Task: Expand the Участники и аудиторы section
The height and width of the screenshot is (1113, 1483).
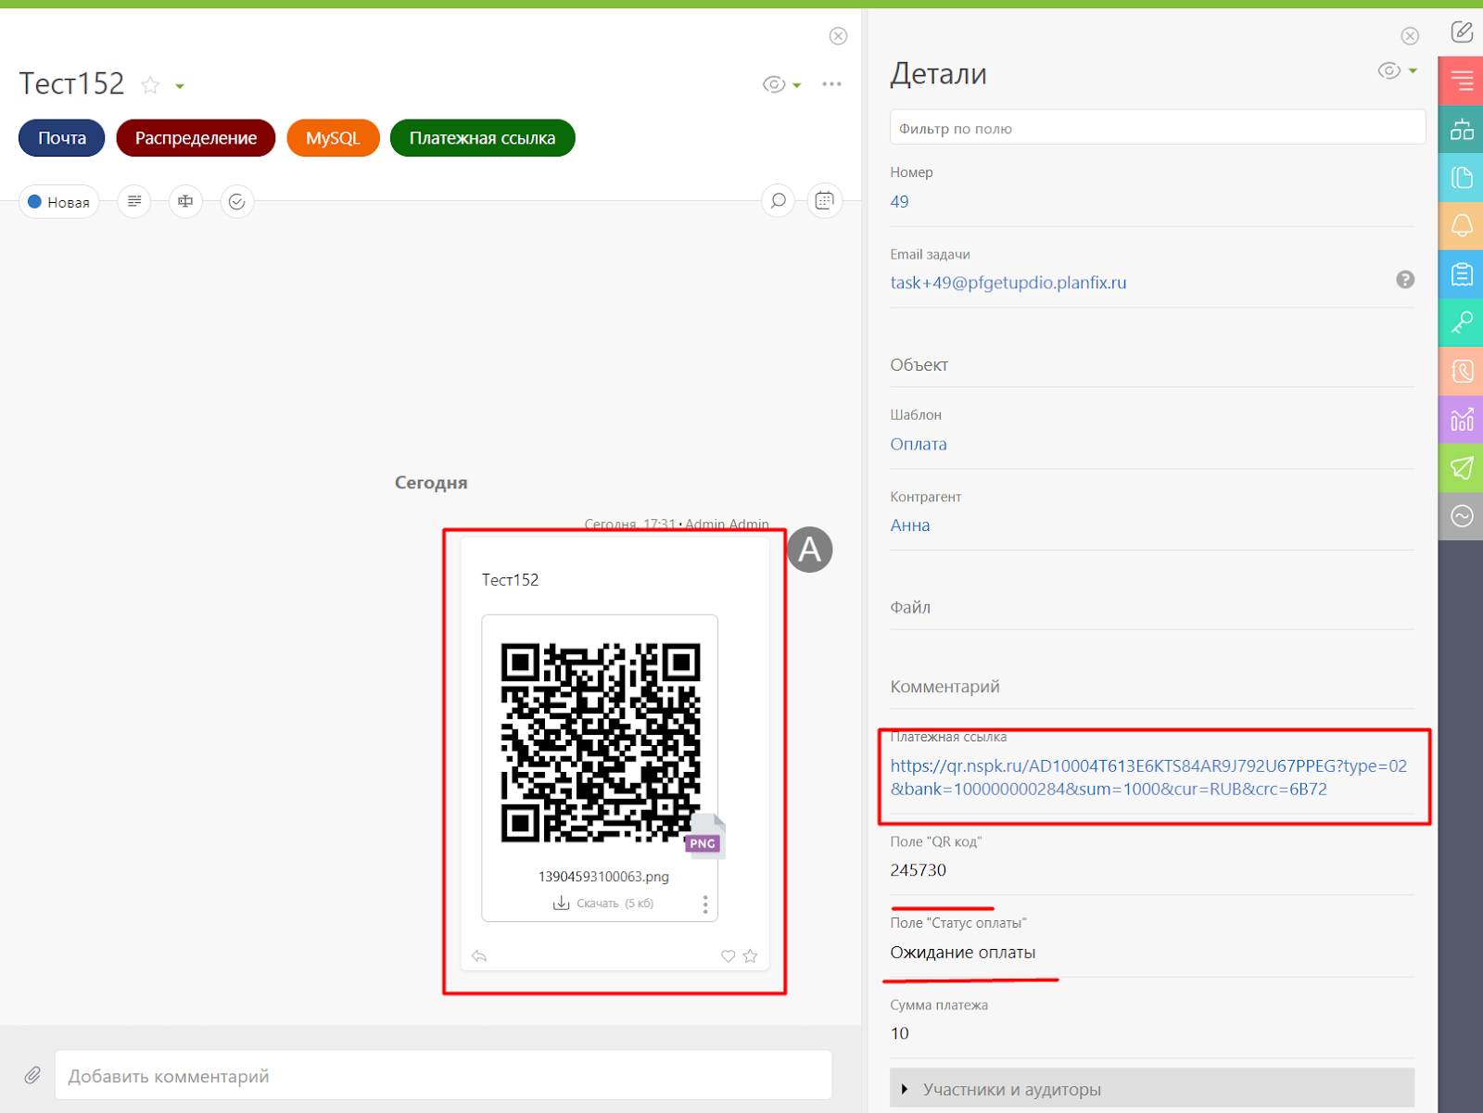Action: [1152, 1089]
